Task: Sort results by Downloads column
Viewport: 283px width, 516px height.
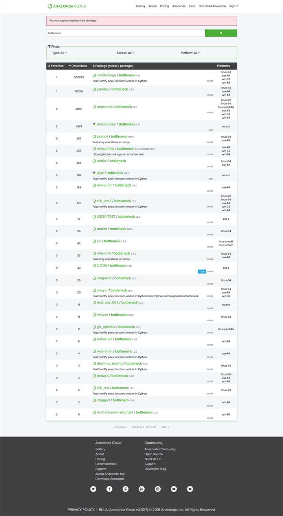Action: pyautogui.click(x=78, y=66)
